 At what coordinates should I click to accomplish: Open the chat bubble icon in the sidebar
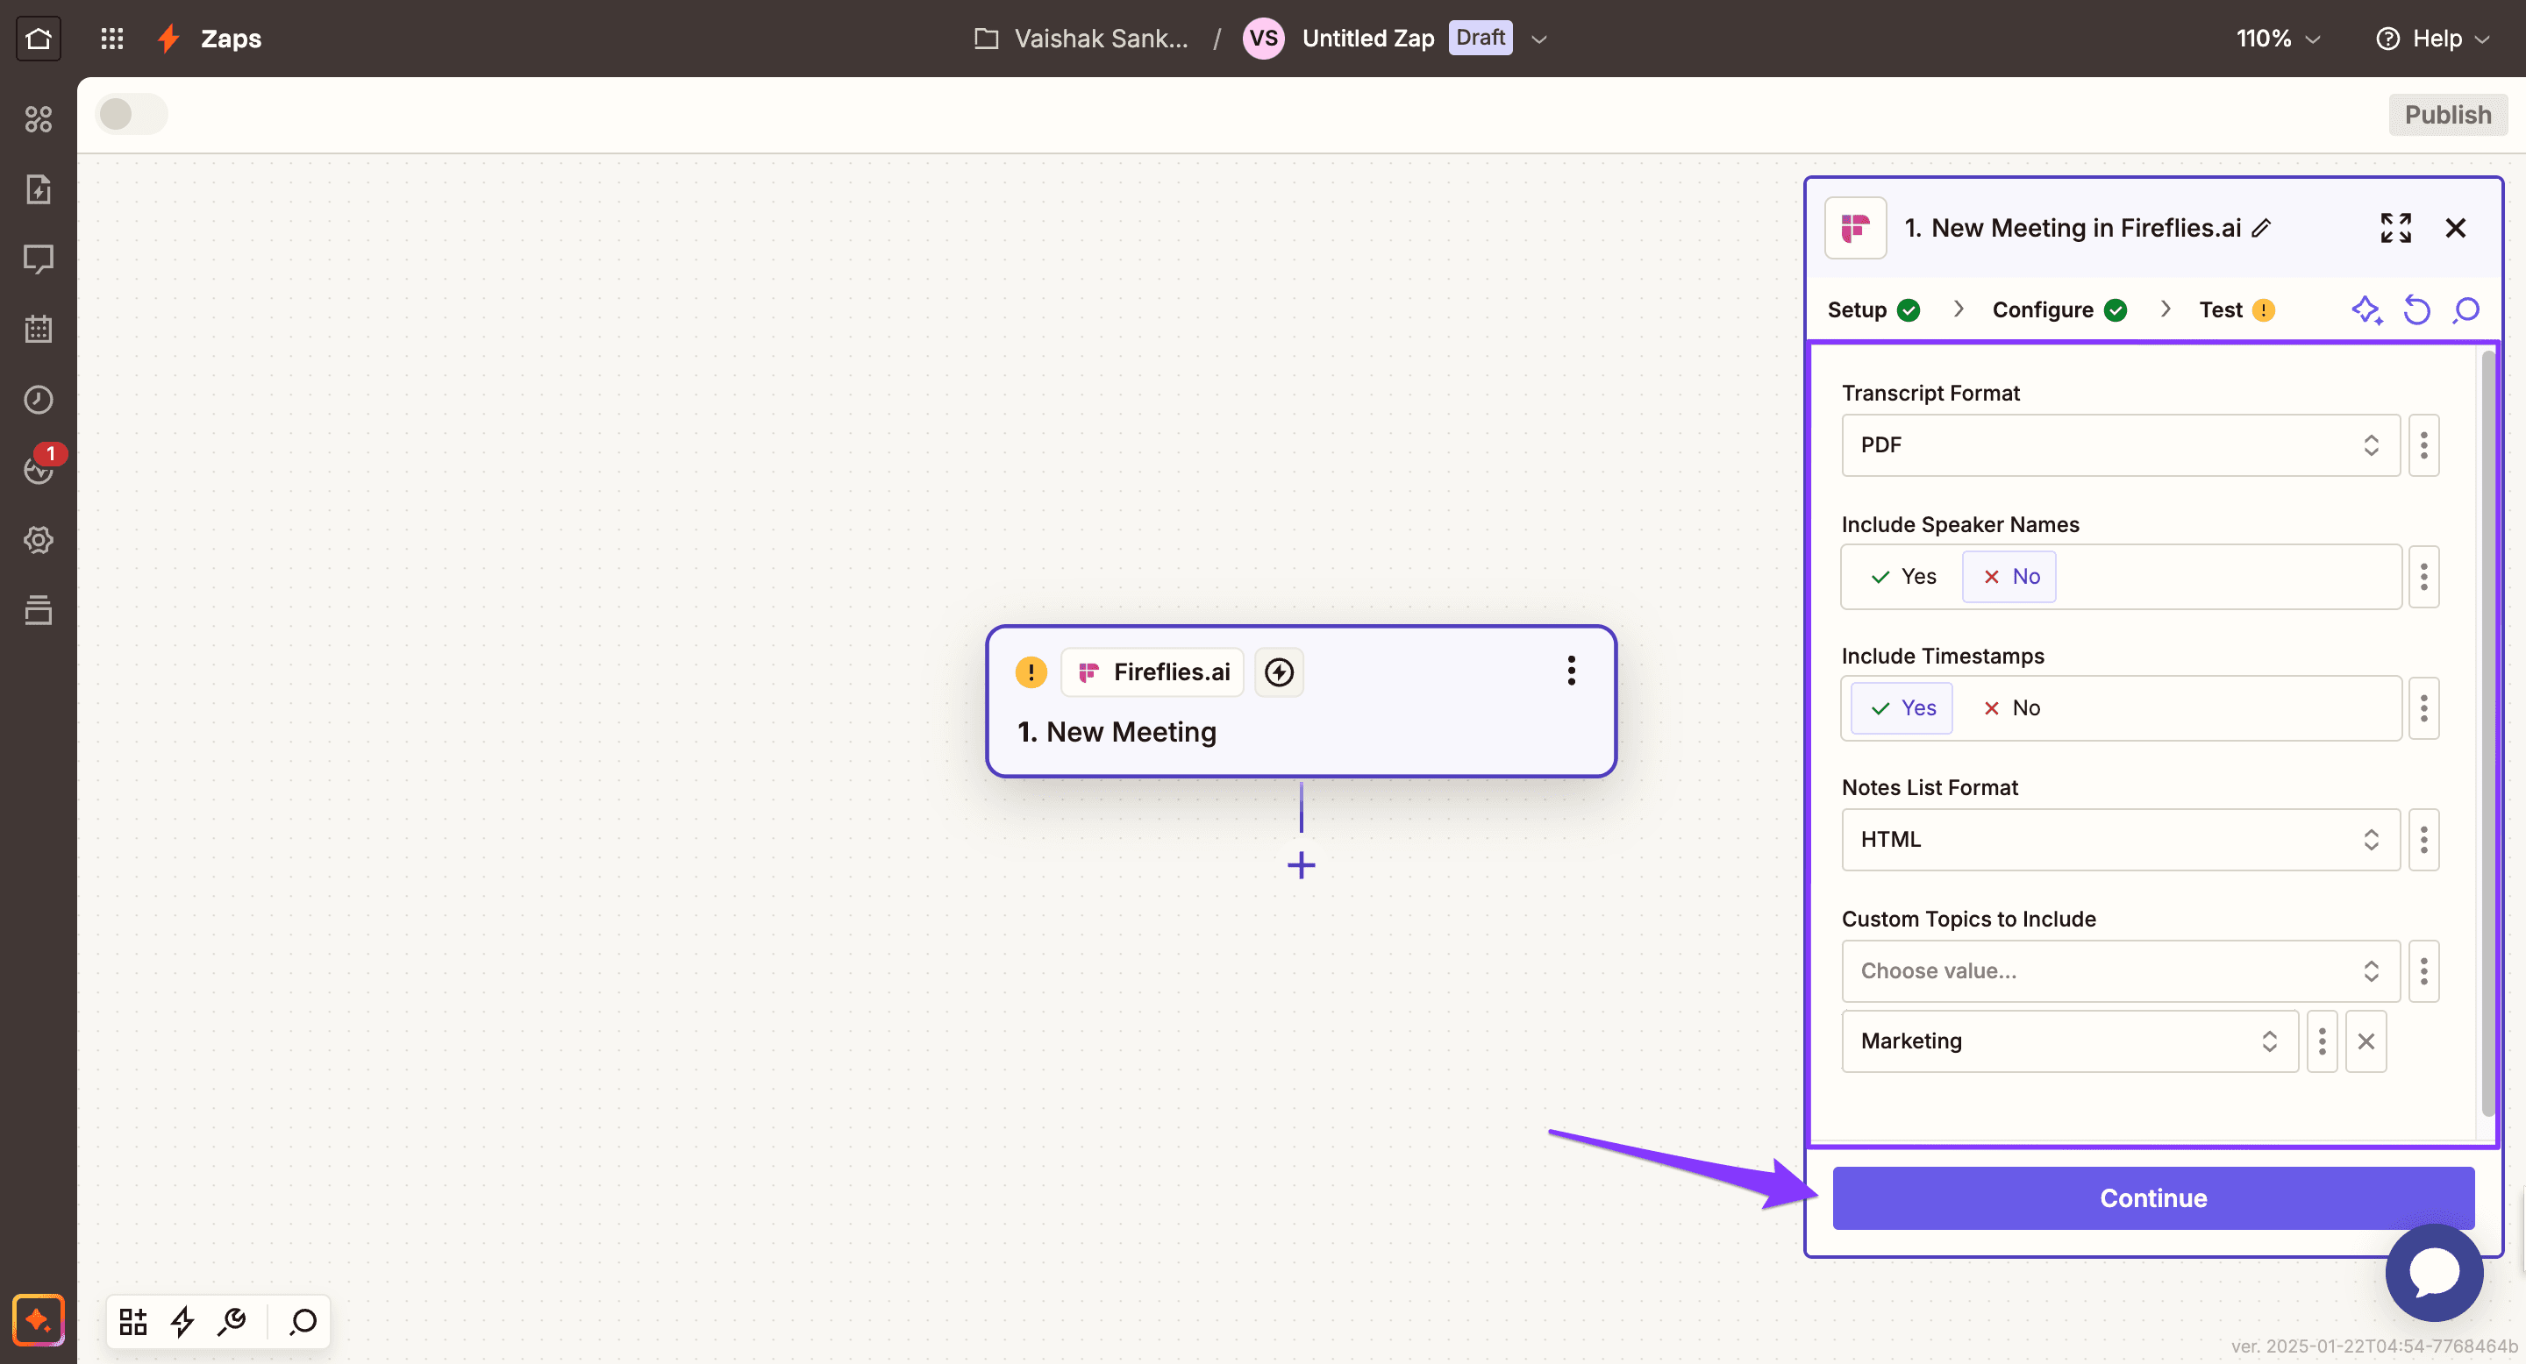click(x=39, y=259)
